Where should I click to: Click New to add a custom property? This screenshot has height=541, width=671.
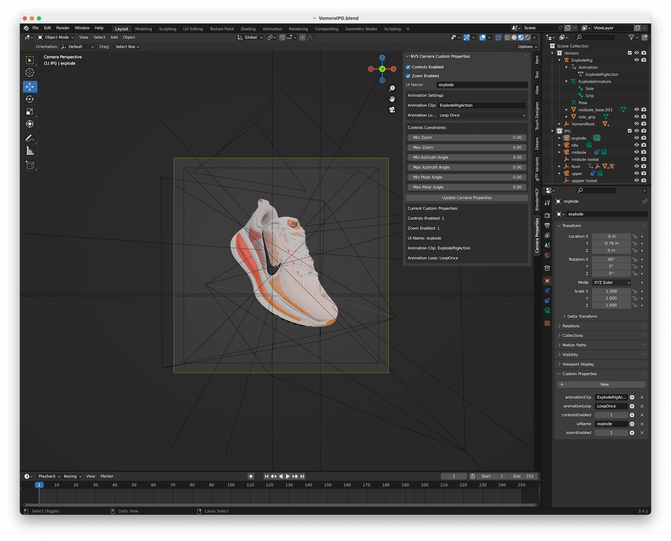pyautogui.click(x=604, y=384)
